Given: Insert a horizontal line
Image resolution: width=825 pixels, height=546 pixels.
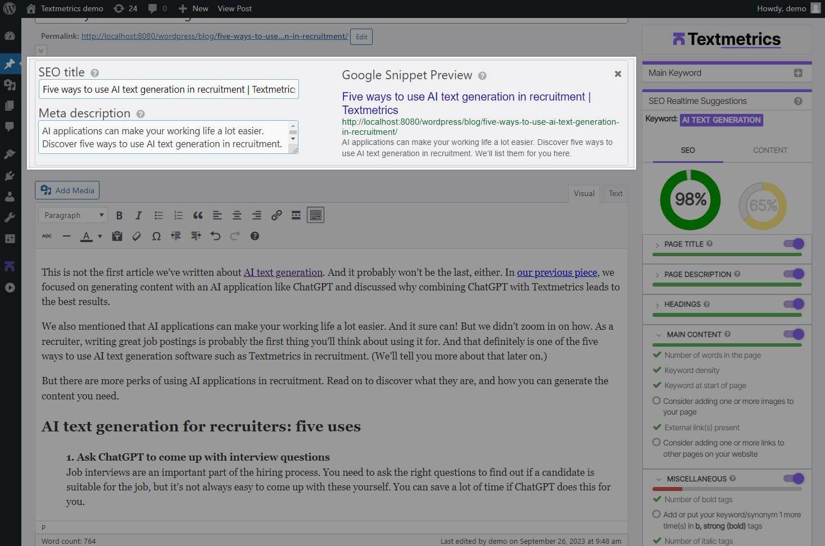Looking at the screenshot, I should tap(66, 236).
